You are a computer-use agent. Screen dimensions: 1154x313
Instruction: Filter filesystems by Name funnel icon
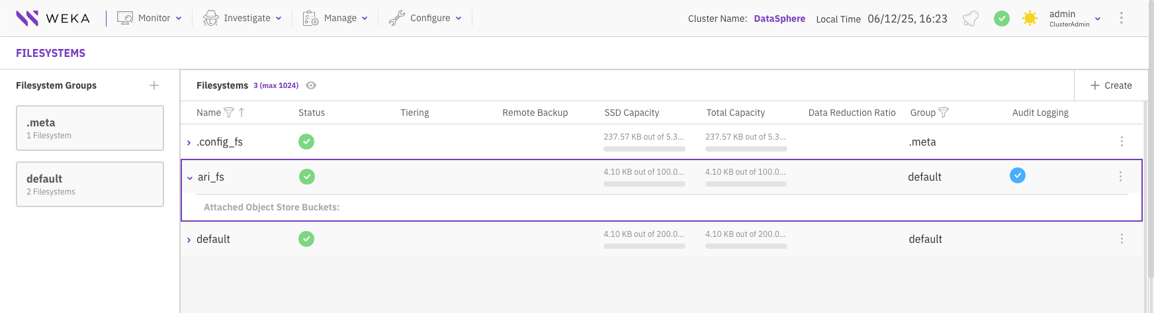(x=229, y=112)
